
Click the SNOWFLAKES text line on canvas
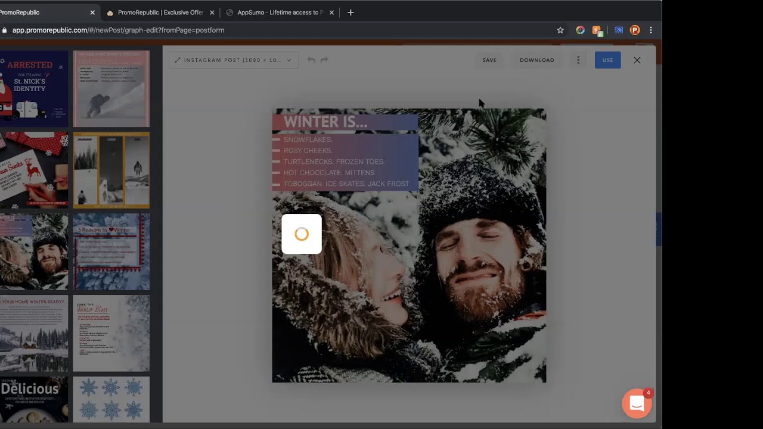[x=308, y=139]
